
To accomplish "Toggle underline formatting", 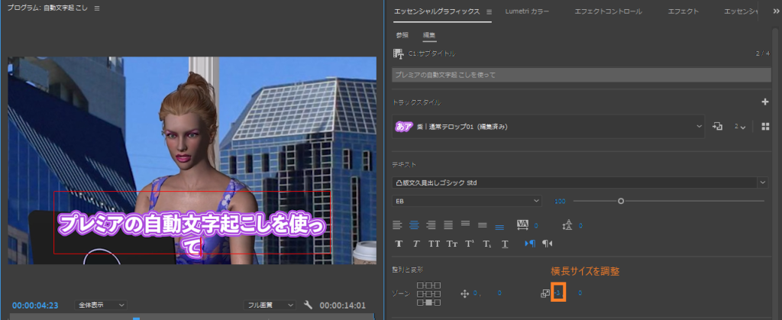I will pyautogui.click(x=505, y=244).
